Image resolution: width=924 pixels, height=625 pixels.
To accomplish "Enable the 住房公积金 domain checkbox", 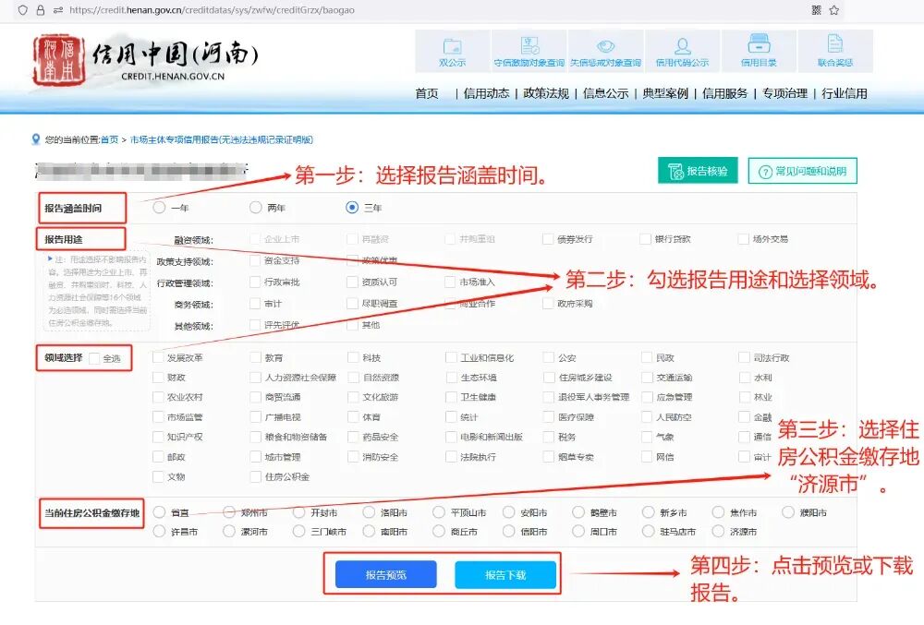I will pyautogui.click(x=256, y=477).
